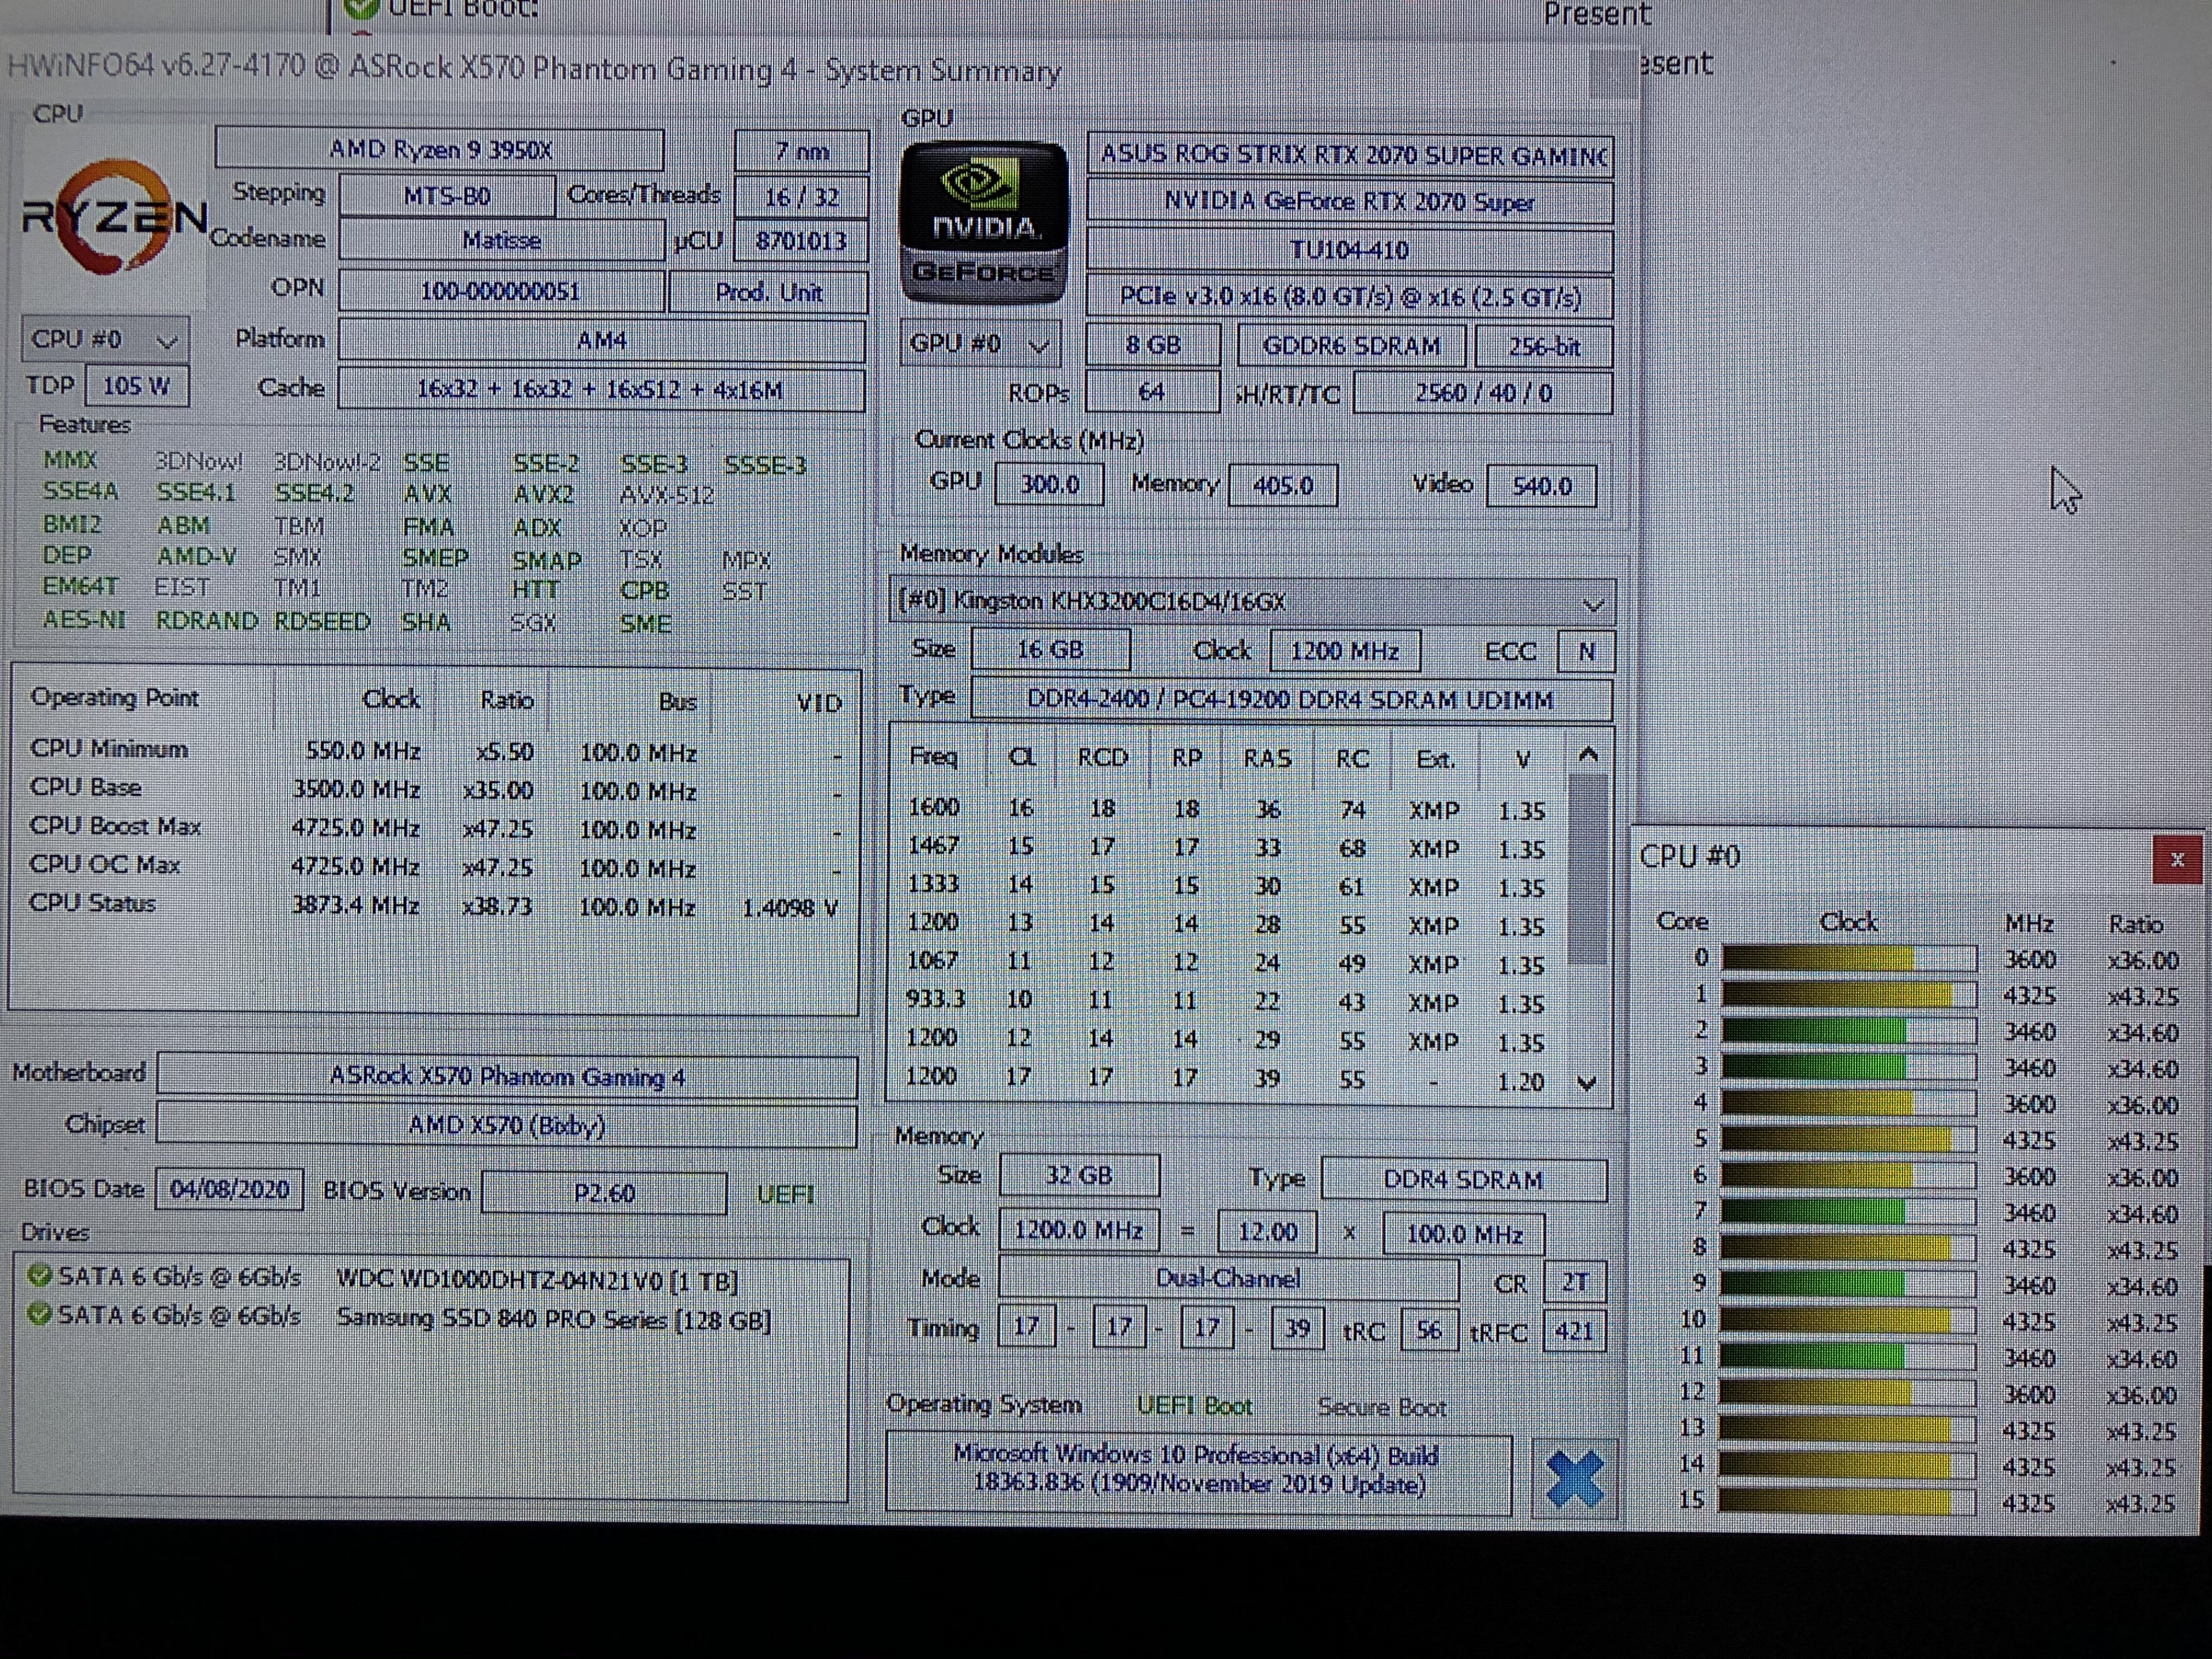The height and width of the screenshot is (1659, 2212).
Task: Click the AMD Ryzen logo image
Action: coord(113,217)
